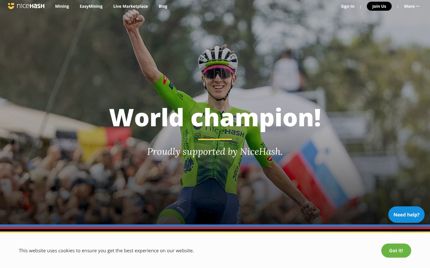Click the NiceHash logo on jersey
Image resolution: width=430 pixels, height=268 pixels.
click(x=222, y=130)
